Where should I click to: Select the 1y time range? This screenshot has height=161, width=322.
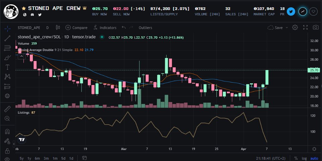point(29,158)
